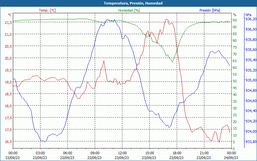
Task: Click pressure axis value 934,20
Action: pyautogui.click(x=251, y=121)
